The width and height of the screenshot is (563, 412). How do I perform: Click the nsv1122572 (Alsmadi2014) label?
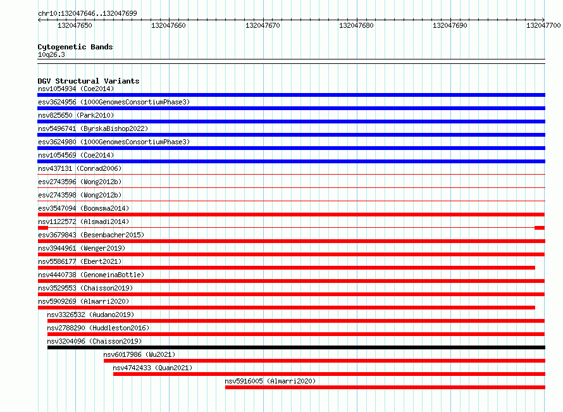point(84,222)
